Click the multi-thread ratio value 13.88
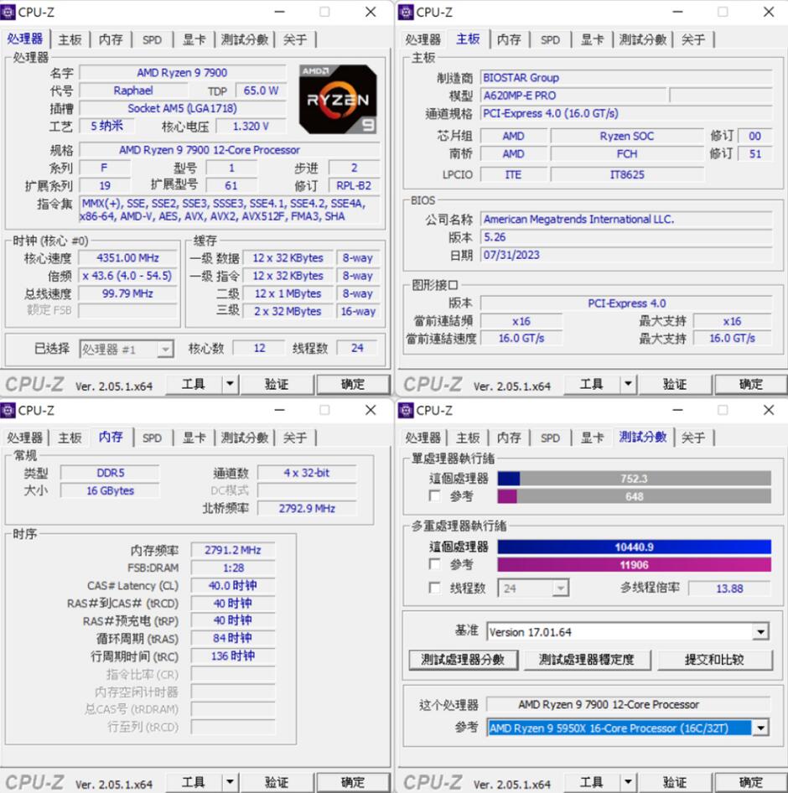 [729, 588]
